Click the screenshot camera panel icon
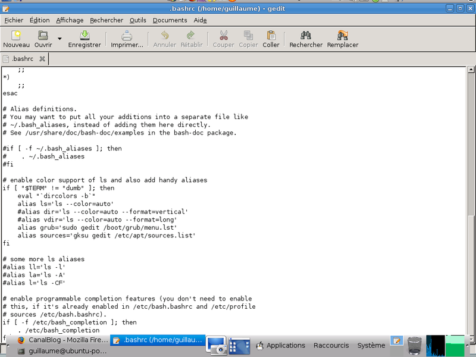The image size is (476, 357). [x=216, y=346]
